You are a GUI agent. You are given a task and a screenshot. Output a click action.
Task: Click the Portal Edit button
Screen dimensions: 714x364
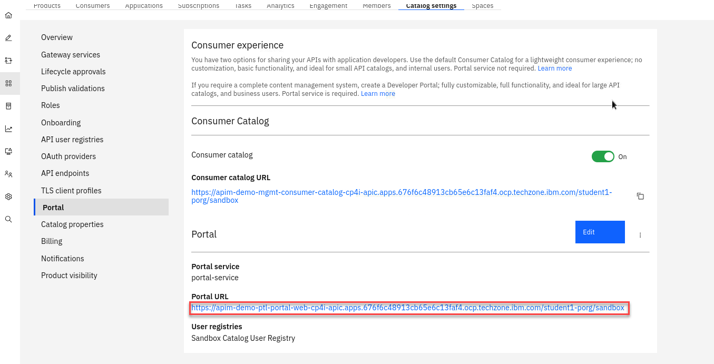[600, 232]
